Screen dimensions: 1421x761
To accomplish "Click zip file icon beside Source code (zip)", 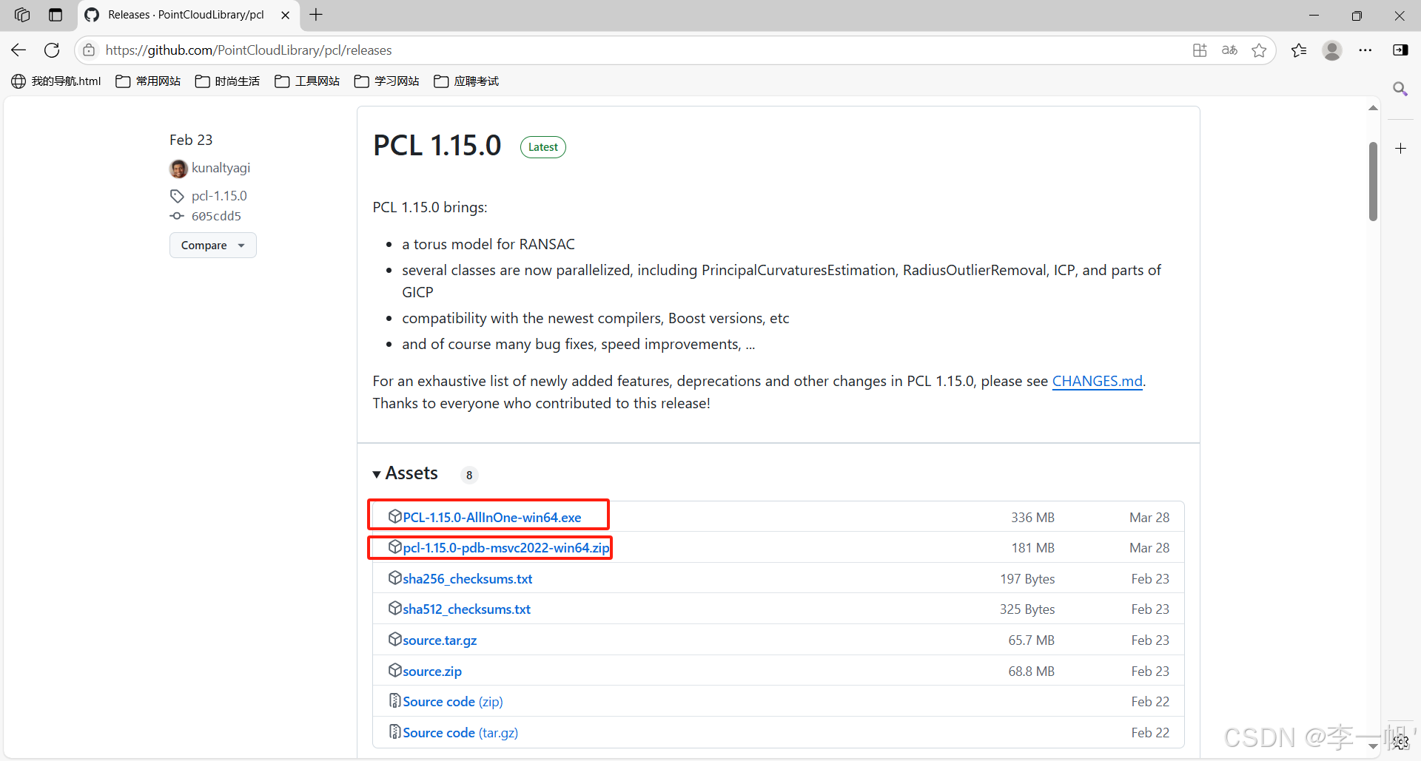I will click(x=395, y=700).
